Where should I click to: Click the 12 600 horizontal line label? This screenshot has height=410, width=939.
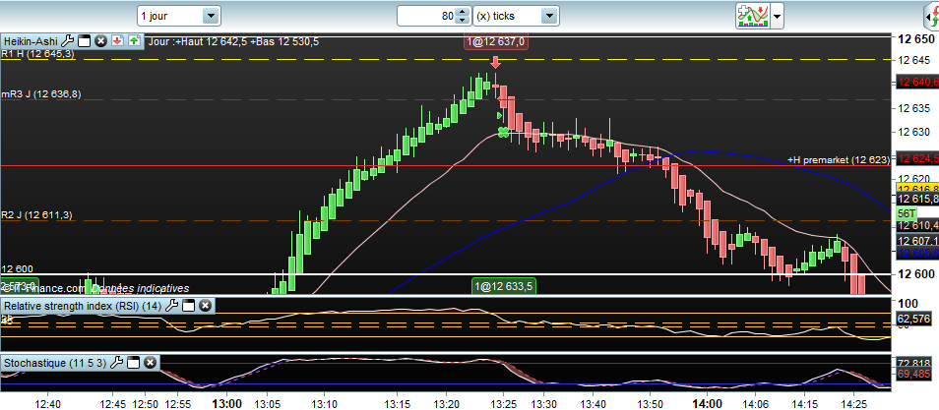tap(18, 269)
